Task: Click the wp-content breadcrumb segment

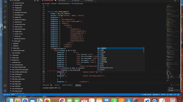Action: coord(46,4)
